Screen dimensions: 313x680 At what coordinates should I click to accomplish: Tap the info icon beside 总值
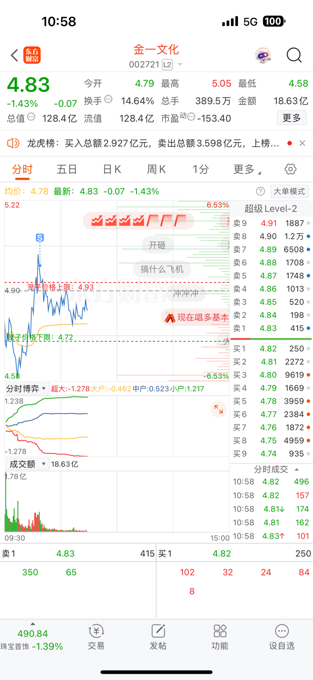click(x=31, y=117)
